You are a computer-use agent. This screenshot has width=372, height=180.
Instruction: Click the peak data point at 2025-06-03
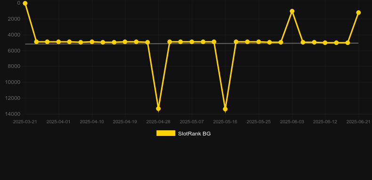click(292, 11)
